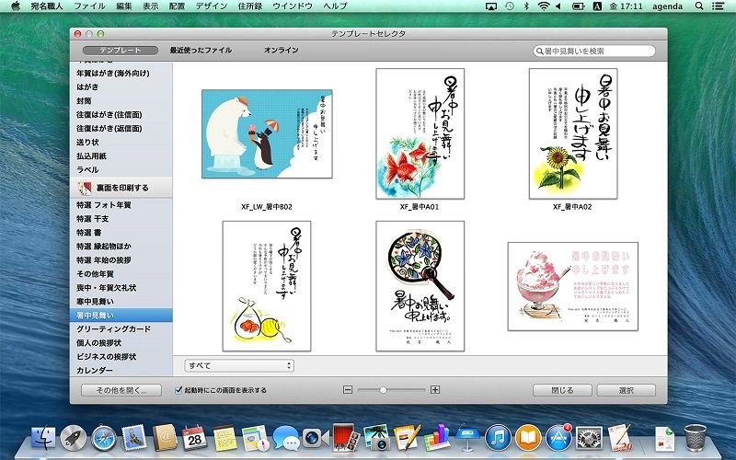The width and height of the screenshot is (736, 460).
Task: Open the ファイル menu
Action: 89,6
